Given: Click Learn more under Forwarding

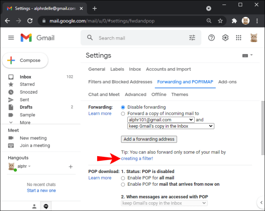Looking at the screenshot, I should click(100, 114).
